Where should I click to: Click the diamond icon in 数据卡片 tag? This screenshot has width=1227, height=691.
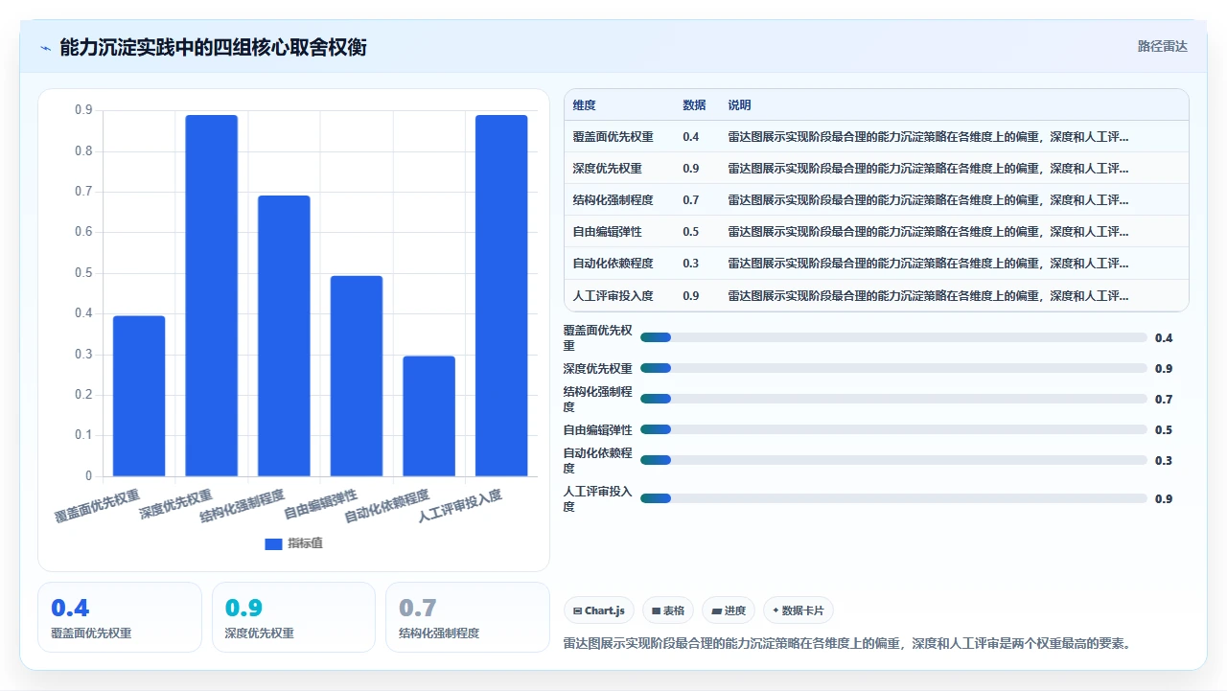tap(776, 610)
